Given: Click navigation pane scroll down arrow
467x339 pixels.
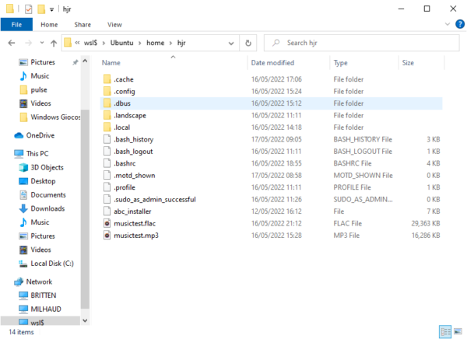Looking at the screenshot, I should coord(85,320).
